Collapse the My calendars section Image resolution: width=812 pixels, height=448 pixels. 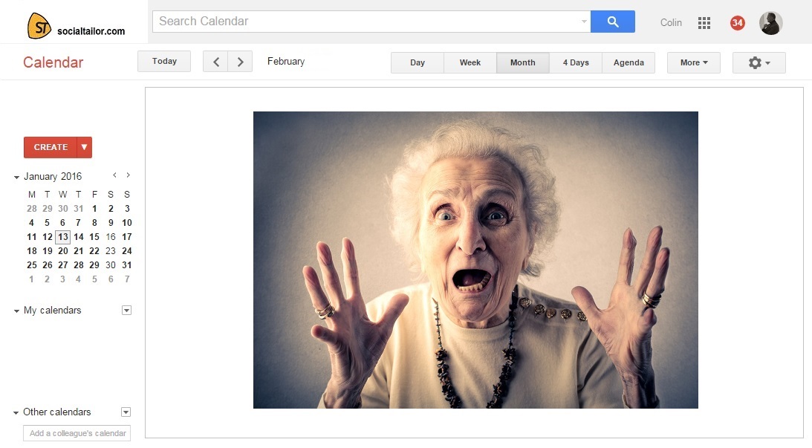click(x=16, y=311)
